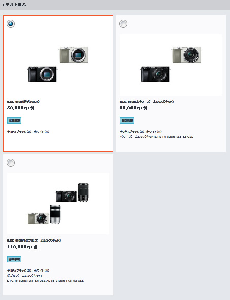The height and width of the screenshot is (300, 230).
Task: Select the power zoom lens kit radio button
Action: tap(123, 24)
